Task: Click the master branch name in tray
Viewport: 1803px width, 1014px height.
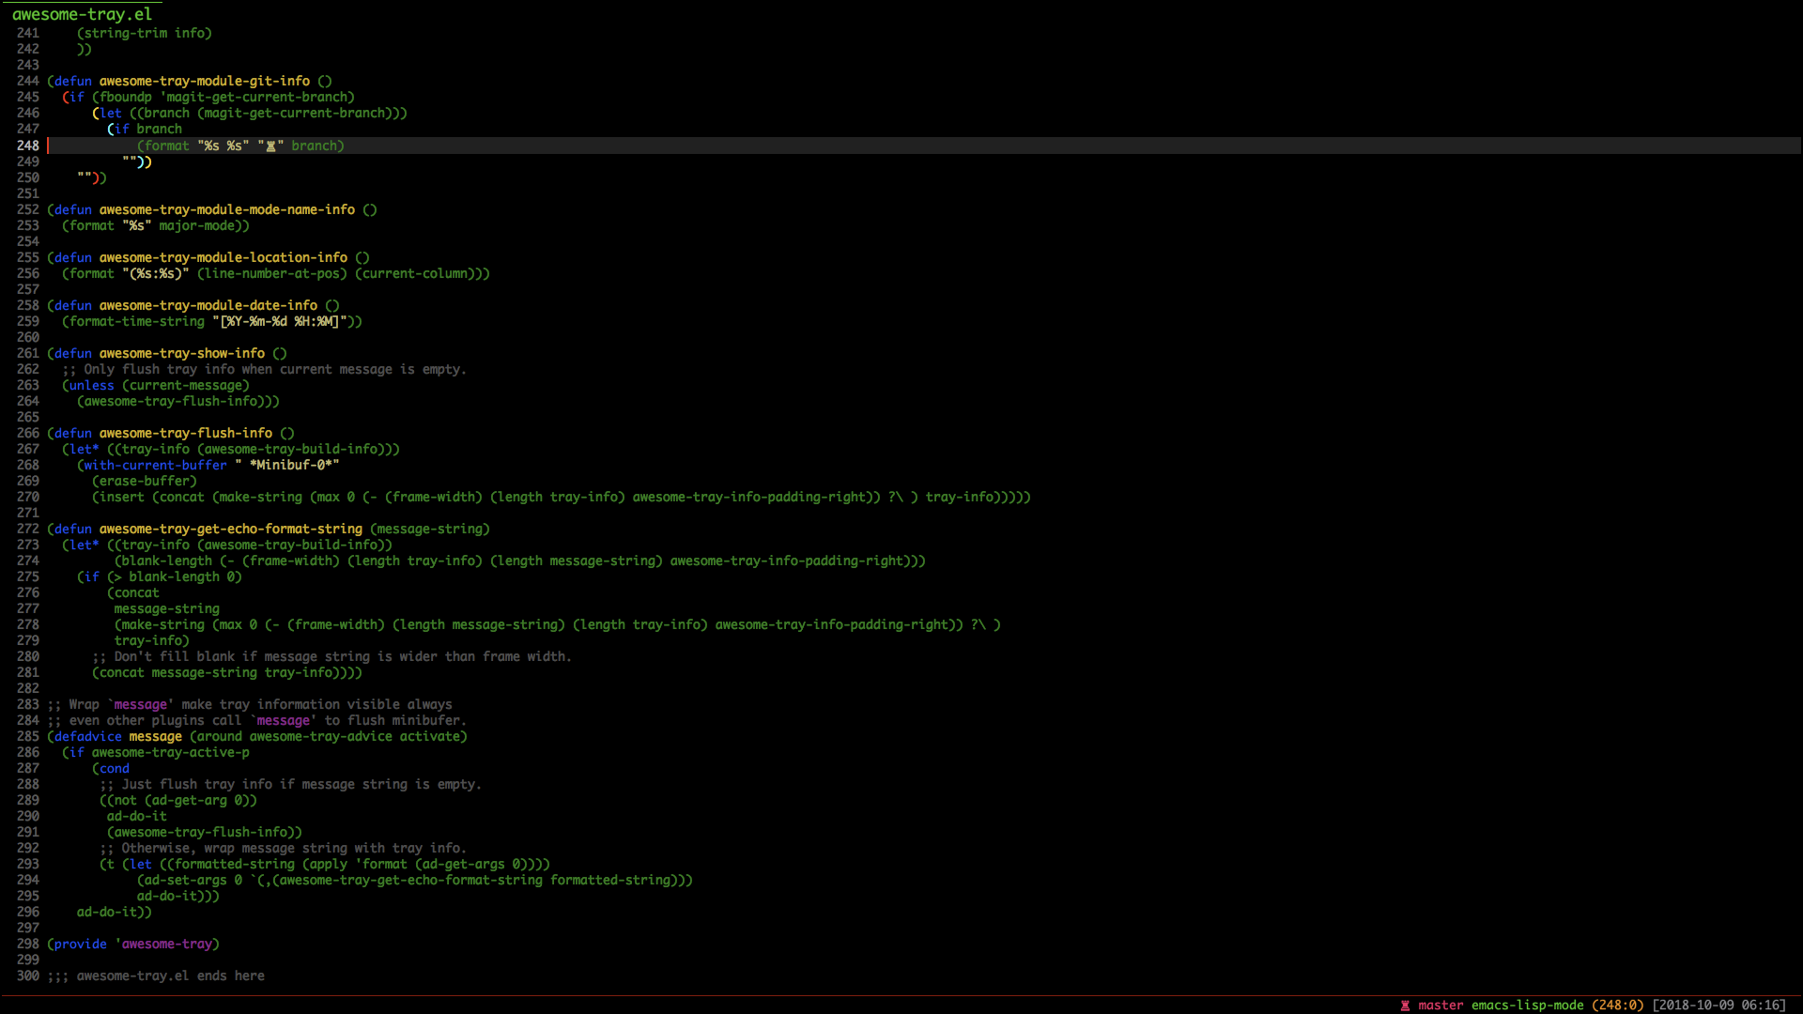Action: coord(1441,1006)
